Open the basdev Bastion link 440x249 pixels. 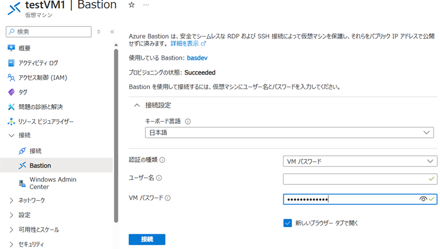(x=197, y=58)
